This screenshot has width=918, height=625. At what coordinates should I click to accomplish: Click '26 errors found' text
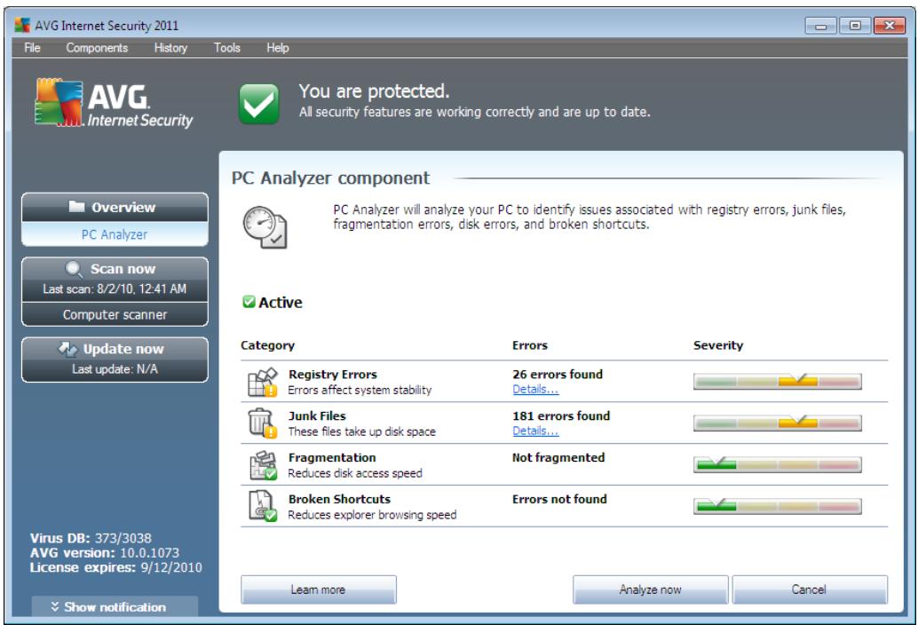click(x=558, y=375)
